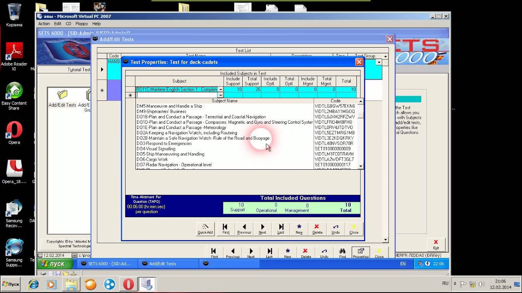Click host Пуск Start button

[11, 283]
